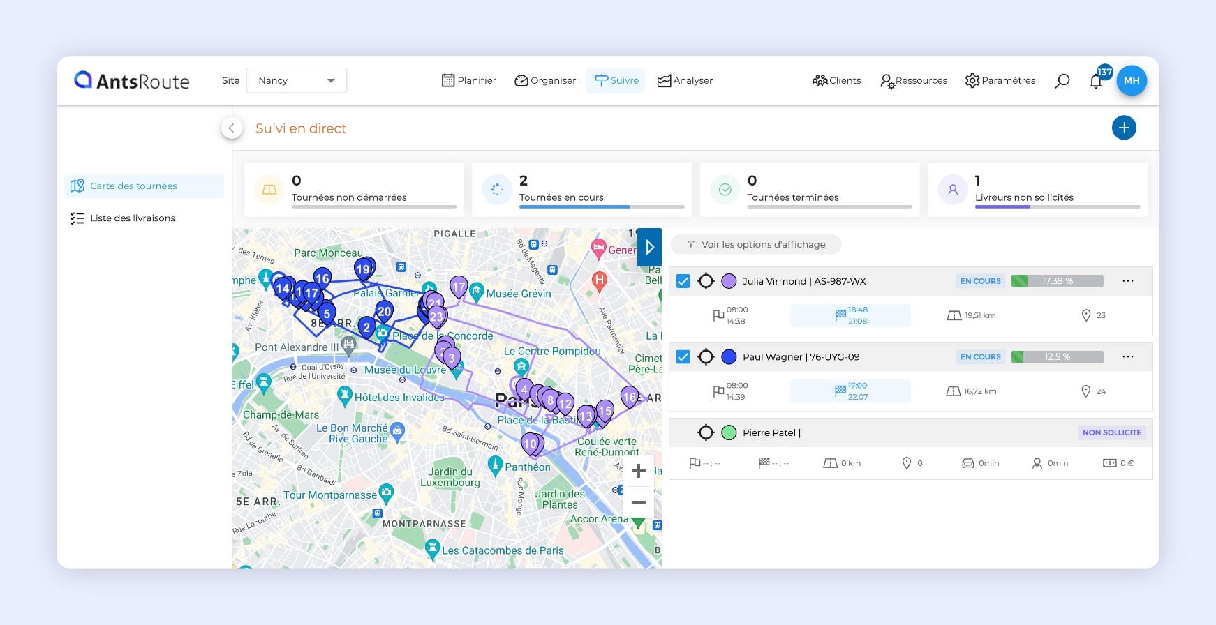Image resolution: width=1216 pixels, height=625 pixels.
Task: Open the Planifier menu
Action: (x=469, y=80)
